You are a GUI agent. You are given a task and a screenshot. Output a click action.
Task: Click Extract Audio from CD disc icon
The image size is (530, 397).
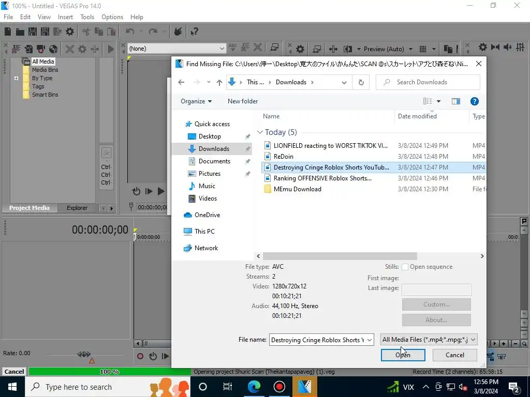53,49
